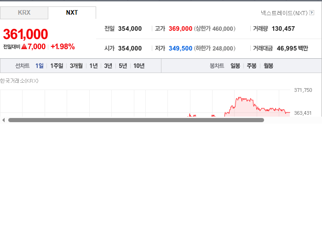322x225 pixels.
Task: Click the chart axis label 363,431
Action: 303,113
